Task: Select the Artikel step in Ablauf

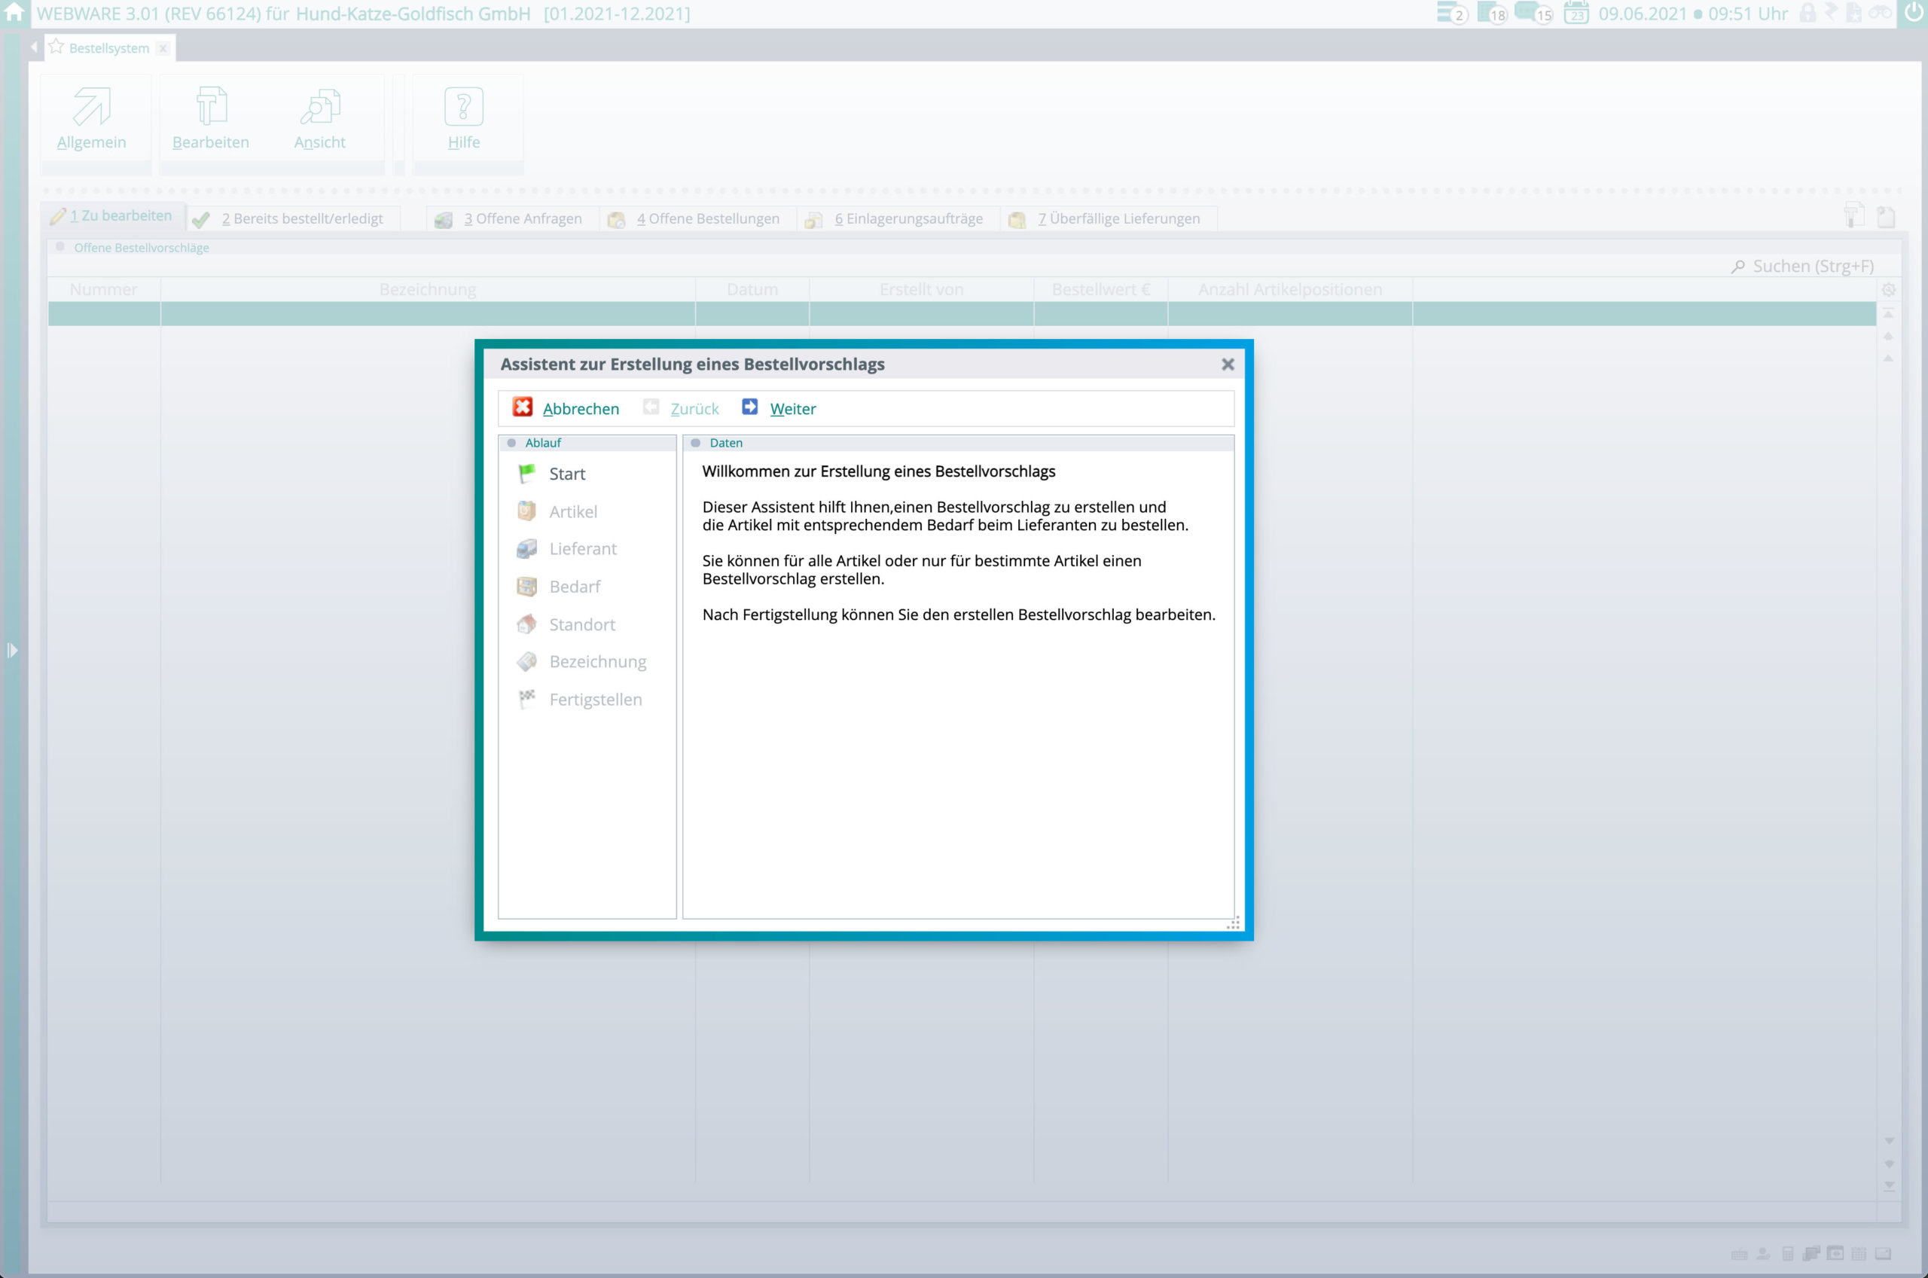Action: pyautogui.click(x=572, y=511)
